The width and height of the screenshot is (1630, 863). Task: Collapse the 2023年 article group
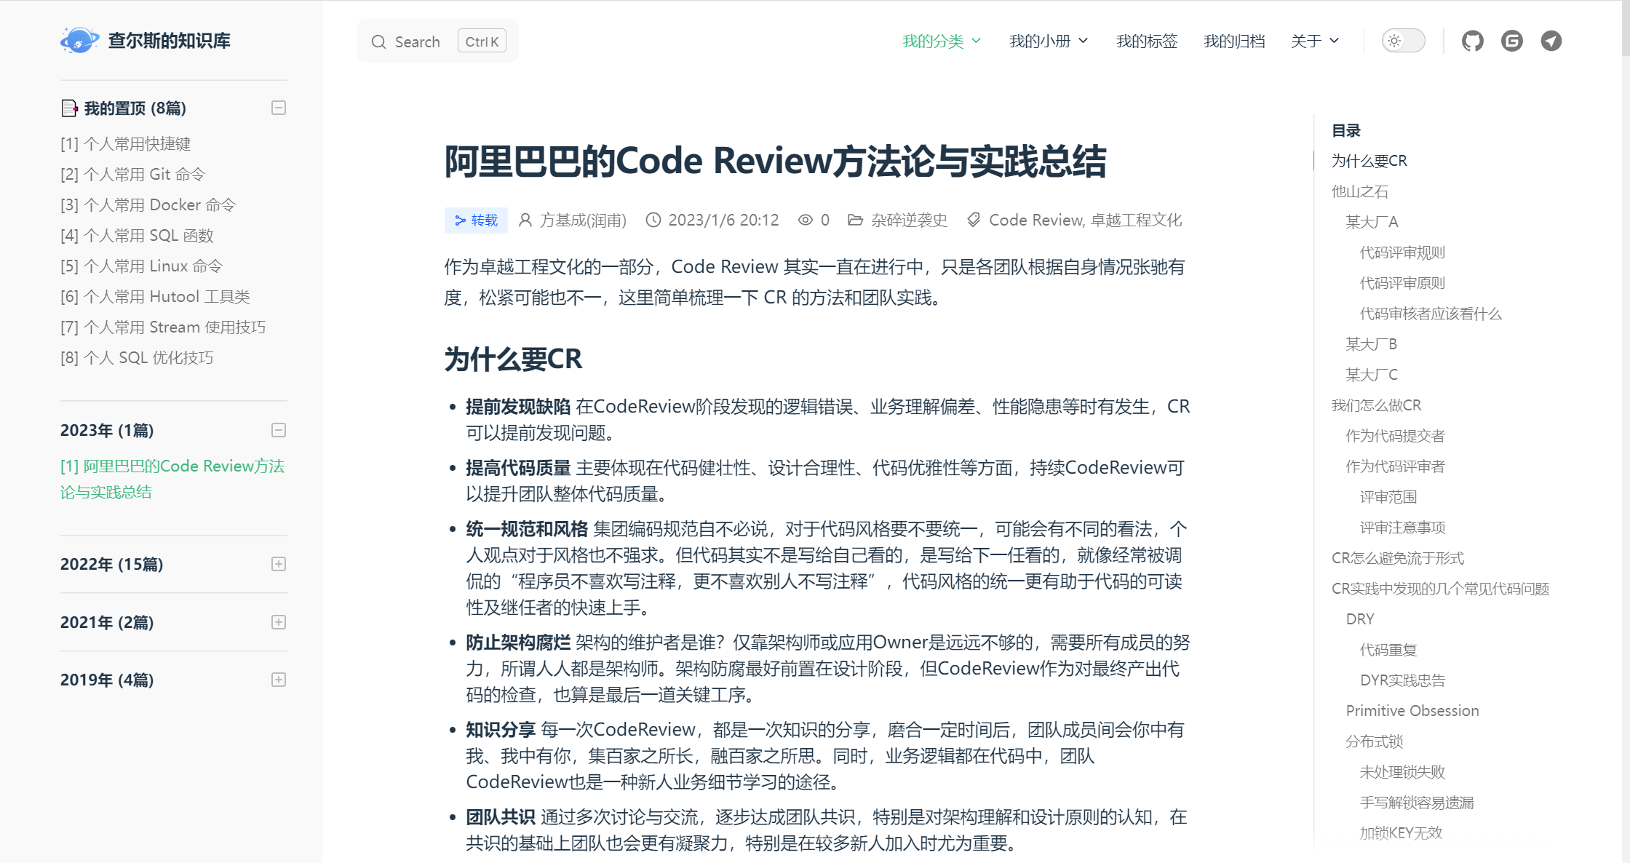pos(278,430)
